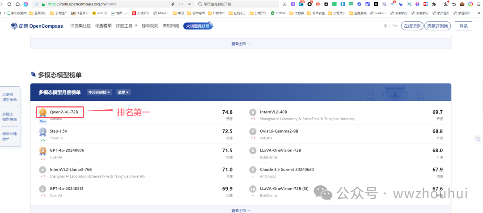Viewport: 483px width, 213px height.
Task: Click the lightning bolt icon in address bar
Action: tap(173, 4)
